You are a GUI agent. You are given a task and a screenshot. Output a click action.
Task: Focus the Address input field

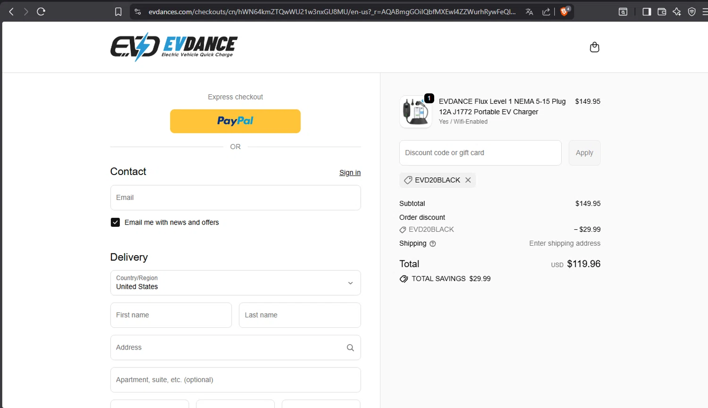click(x=236, y=348)
